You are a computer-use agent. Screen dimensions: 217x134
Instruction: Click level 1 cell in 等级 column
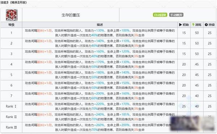pyautogui.click(x=11, y=33)
